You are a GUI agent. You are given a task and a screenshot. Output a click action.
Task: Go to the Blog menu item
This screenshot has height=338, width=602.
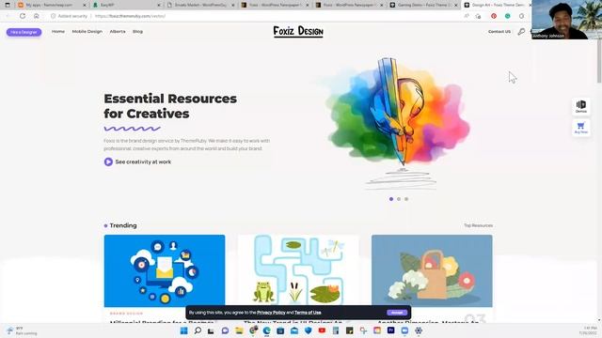point(137,31)
